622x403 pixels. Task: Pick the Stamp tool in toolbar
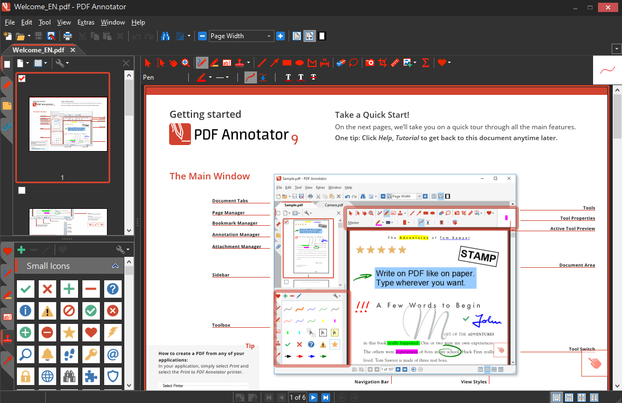[239, 63]
